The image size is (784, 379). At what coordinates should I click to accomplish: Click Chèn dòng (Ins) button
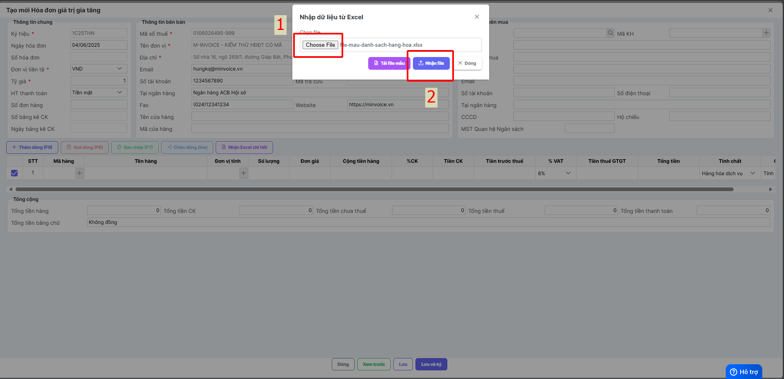point(187,147)
